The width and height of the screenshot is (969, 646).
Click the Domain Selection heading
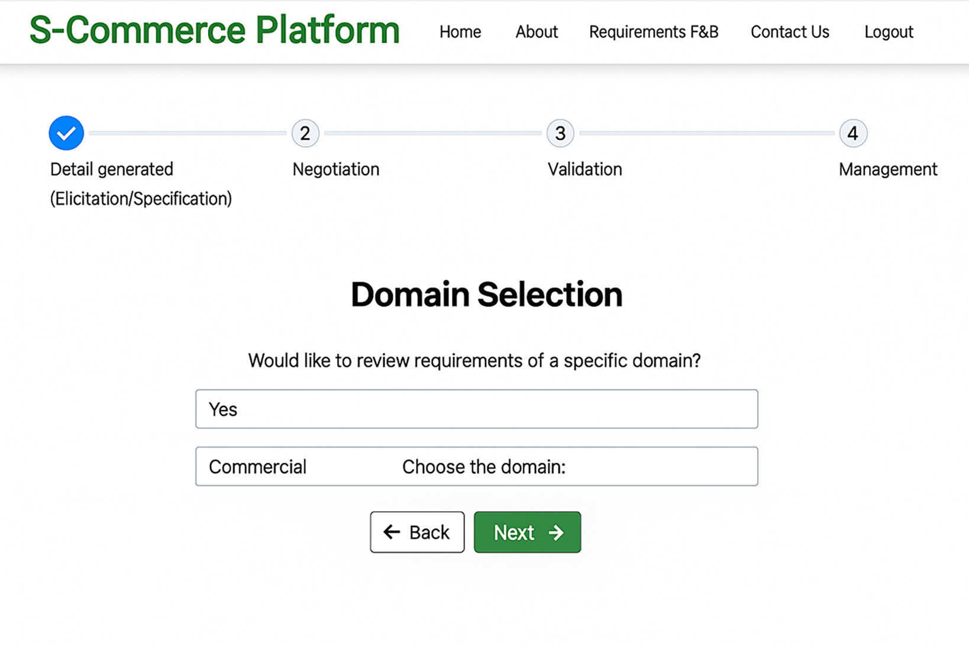(486, 295)
